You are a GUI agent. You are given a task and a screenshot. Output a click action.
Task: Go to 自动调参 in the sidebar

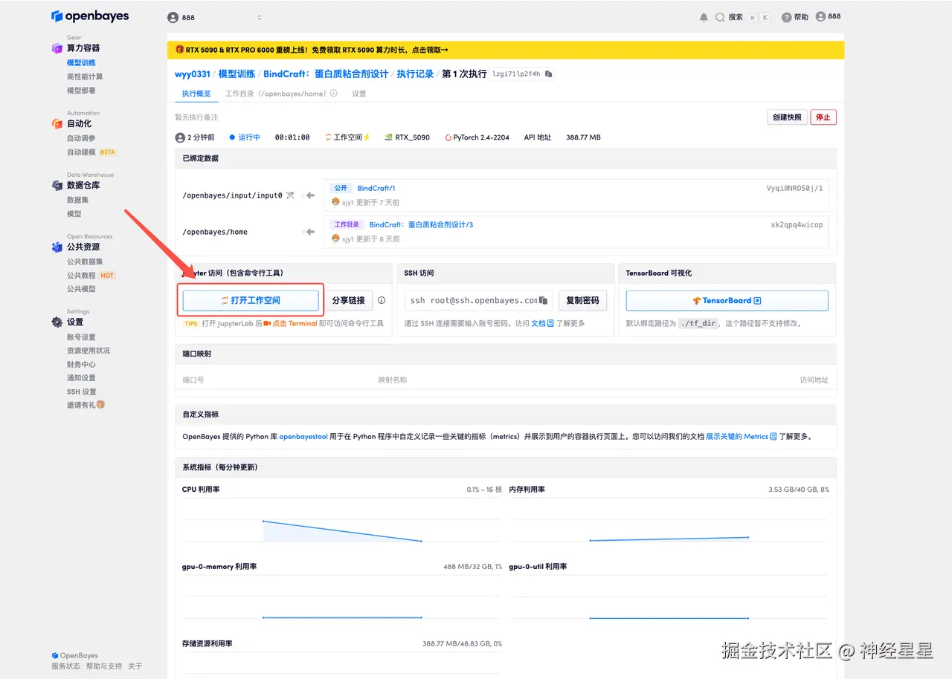pyautogui.click(x=81, y=138)
